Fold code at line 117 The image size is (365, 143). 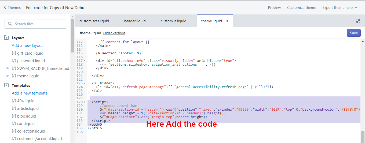click(x=85, y=61)
